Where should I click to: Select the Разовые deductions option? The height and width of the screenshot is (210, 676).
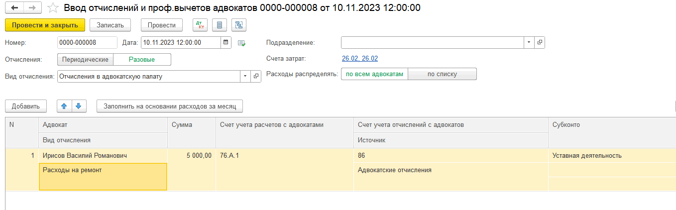click(x=142, y=60)
